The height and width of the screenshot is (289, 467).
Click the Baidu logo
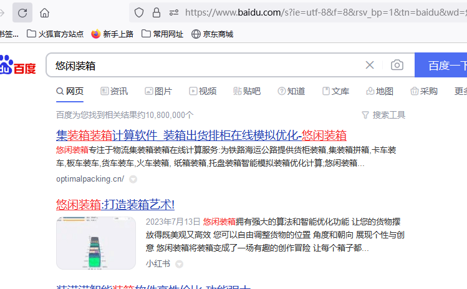18,65
